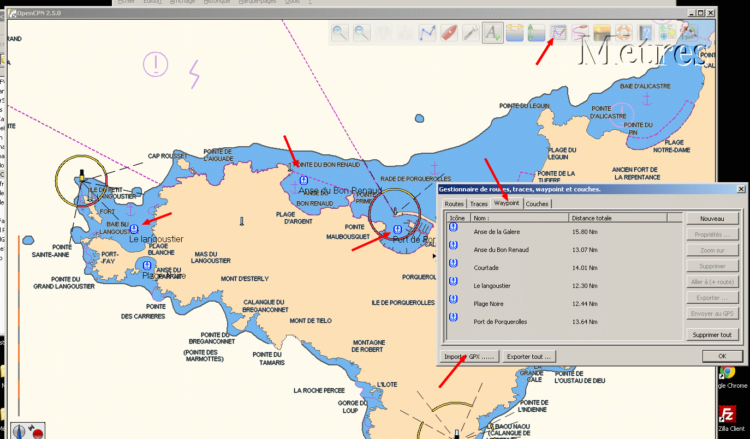This screenshot has width=750, height=439.
Task: Open the Couches tab
Action: click(x=537, y=204)
